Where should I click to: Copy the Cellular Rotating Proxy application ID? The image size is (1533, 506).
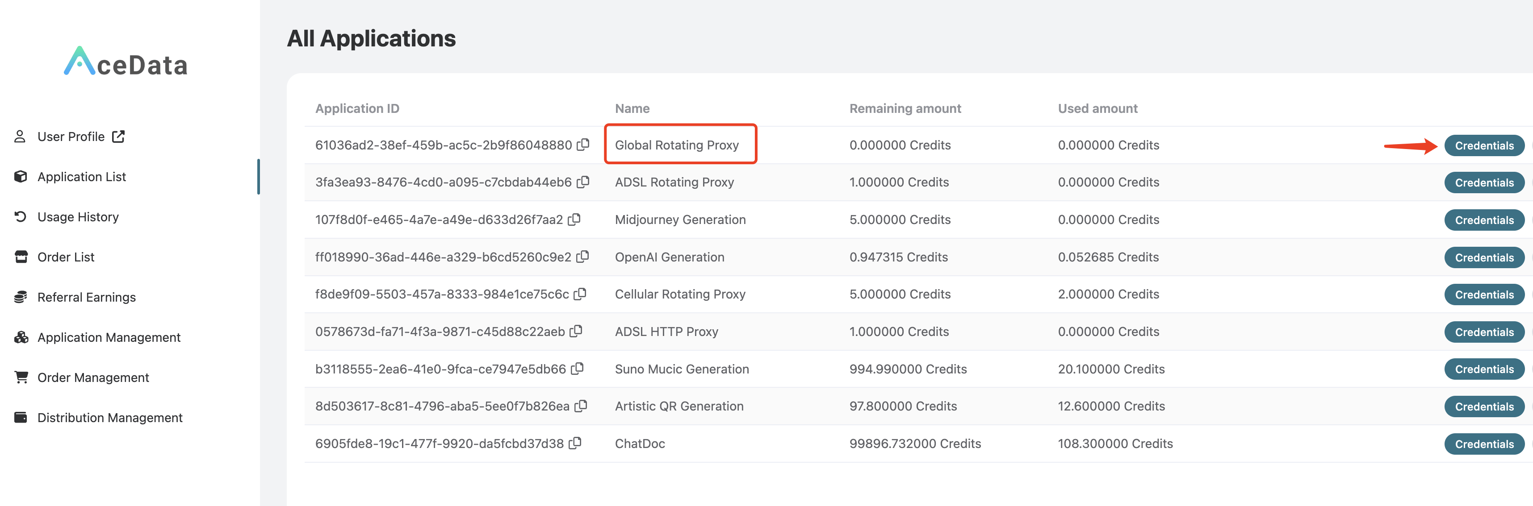point(580,294)
